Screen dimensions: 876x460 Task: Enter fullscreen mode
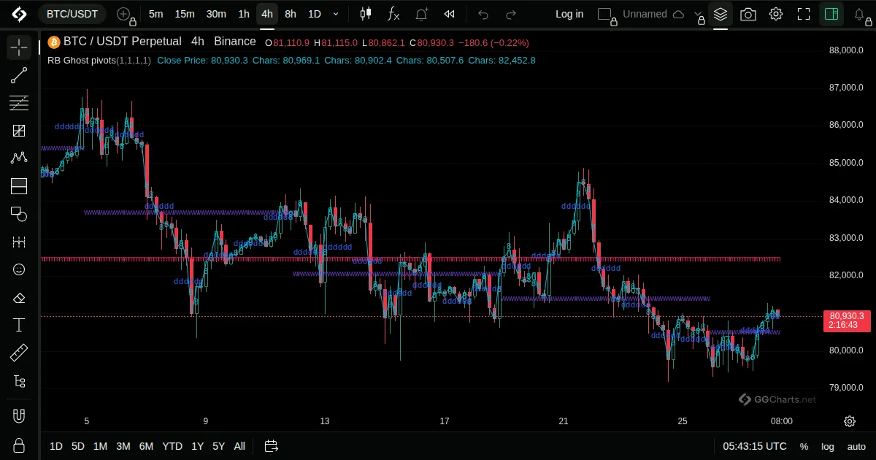point(804,14)
